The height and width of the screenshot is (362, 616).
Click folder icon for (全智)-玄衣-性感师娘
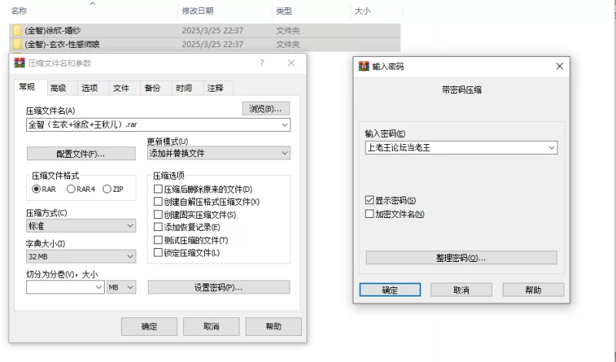tap(17, 44)
